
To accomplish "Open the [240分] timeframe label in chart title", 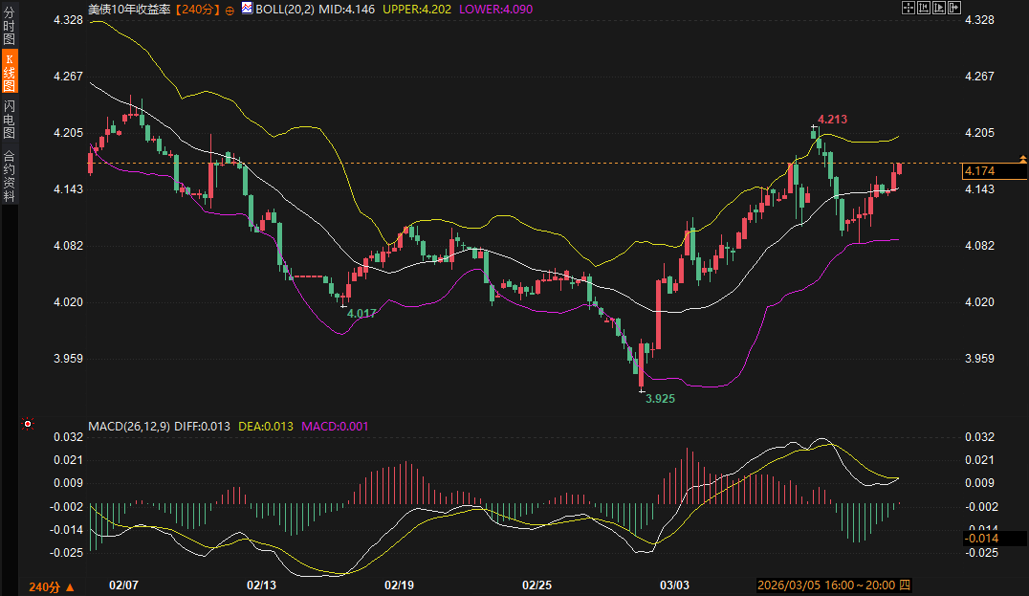I will (198, 9).
